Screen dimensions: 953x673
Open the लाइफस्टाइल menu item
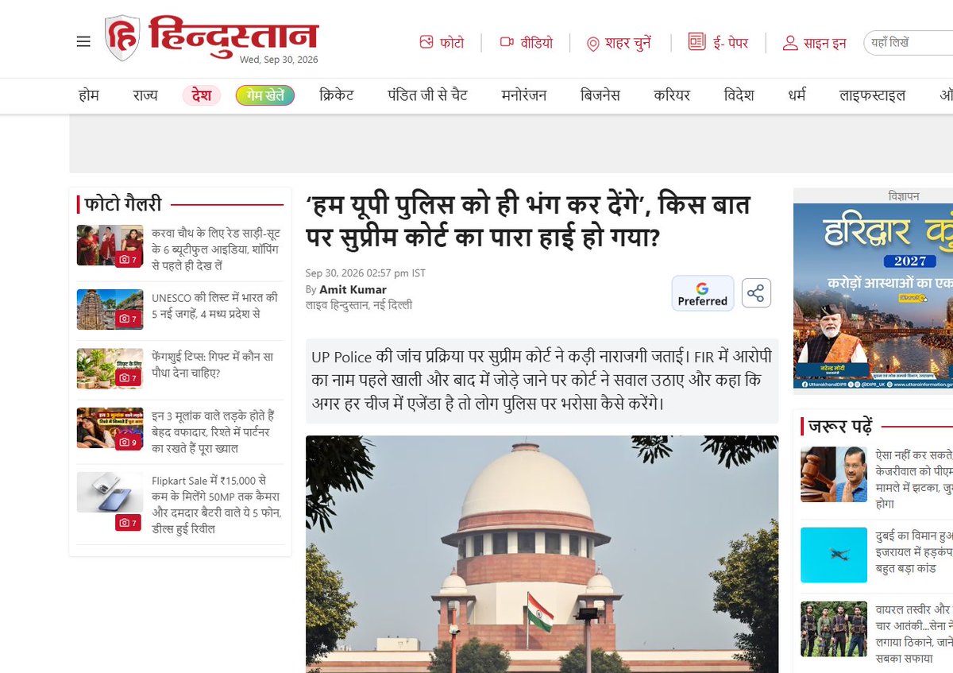pos(872,95)
